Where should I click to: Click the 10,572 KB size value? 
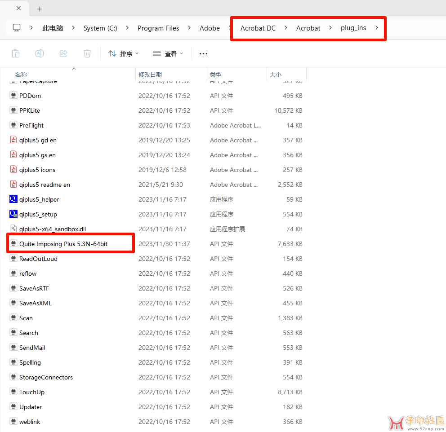[288, 110]
